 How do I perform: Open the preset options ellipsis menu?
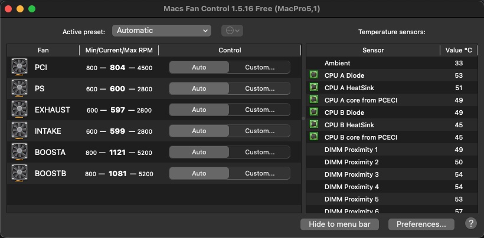tap(233, 31)
